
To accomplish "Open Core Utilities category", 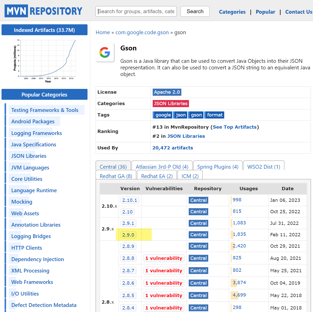I will pyautogui.click(x=27, y=179).
